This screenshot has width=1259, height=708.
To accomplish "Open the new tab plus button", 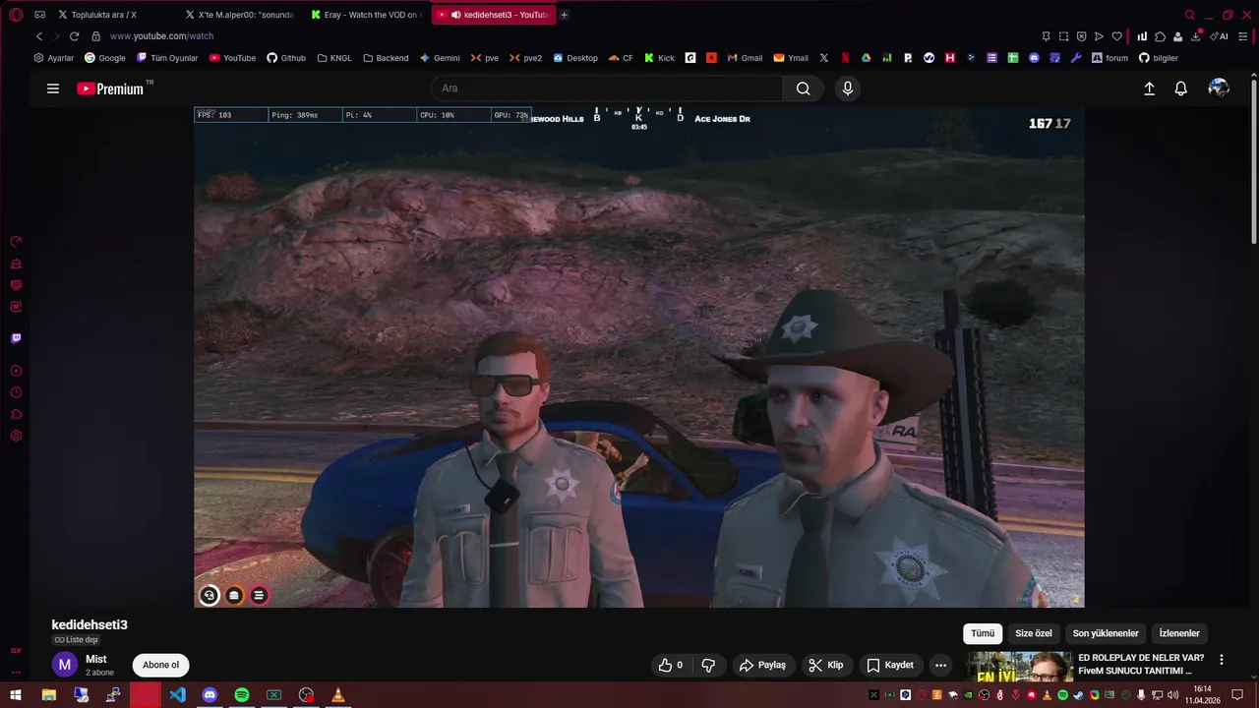I will click(564, 15).
